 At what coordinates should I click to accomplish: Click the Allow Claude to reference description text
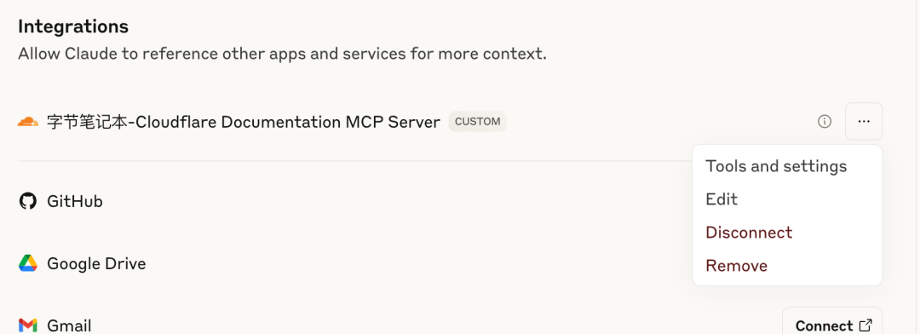(282, 54)
